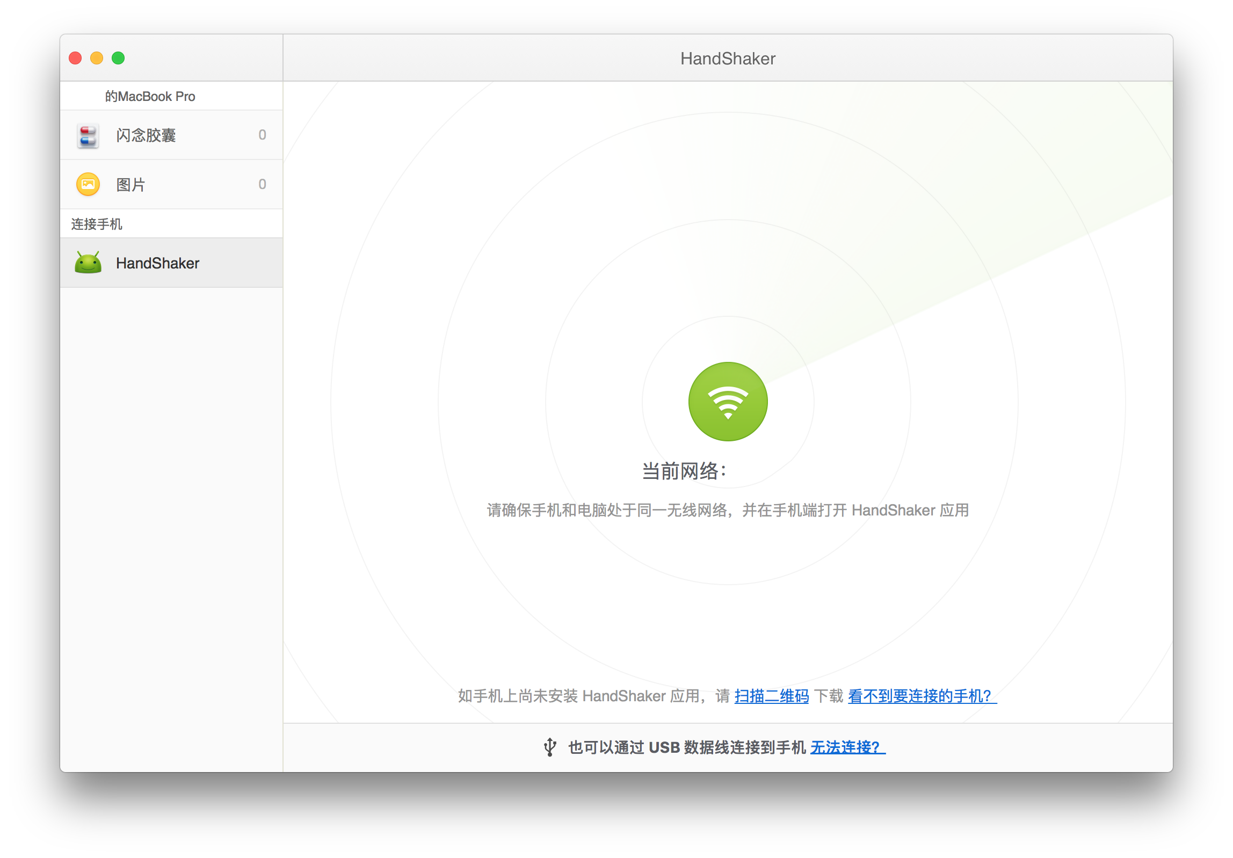Click the 闪念胶囊 item count badge
Image resolution: width=1233 pixels, height=858 pixels.
coord(262,135)
